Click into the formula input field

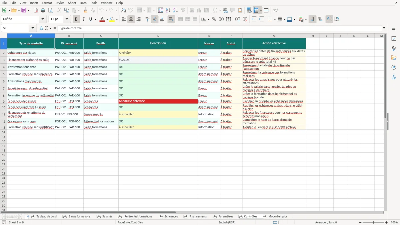point(220,28)
